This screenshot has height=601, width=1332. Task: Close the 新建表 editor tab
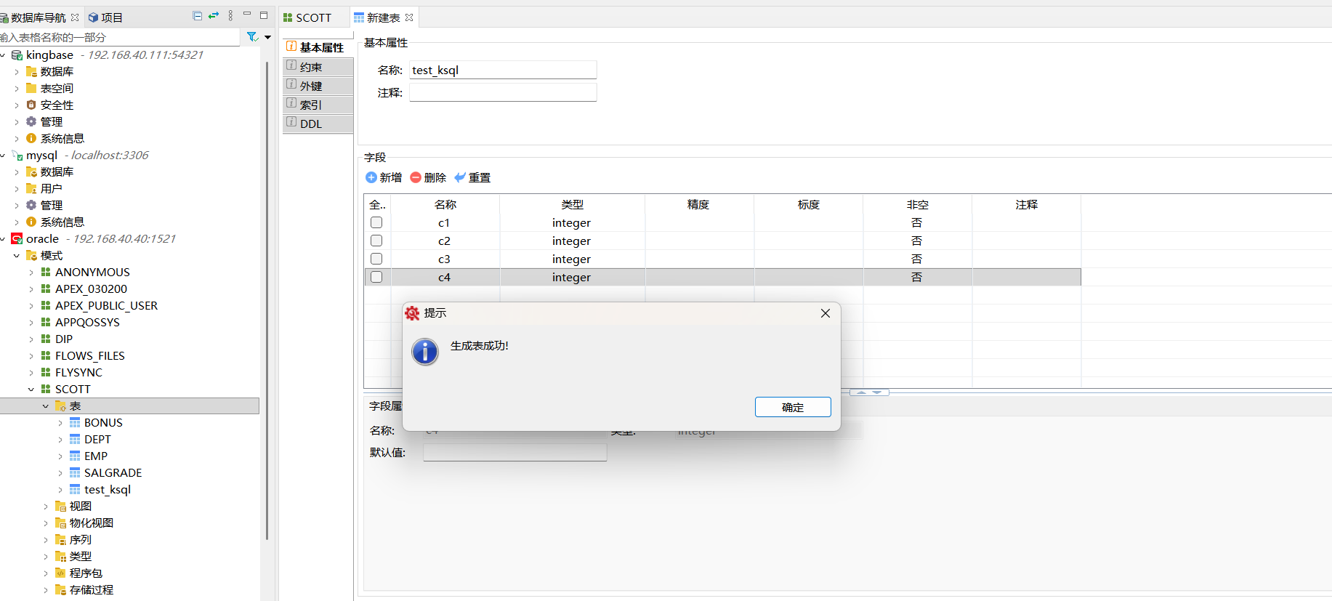pyautogui.click(x=409, y=17)
